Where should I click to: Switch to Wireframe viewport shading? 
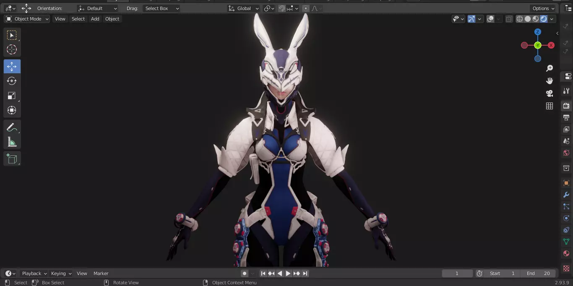520,19
